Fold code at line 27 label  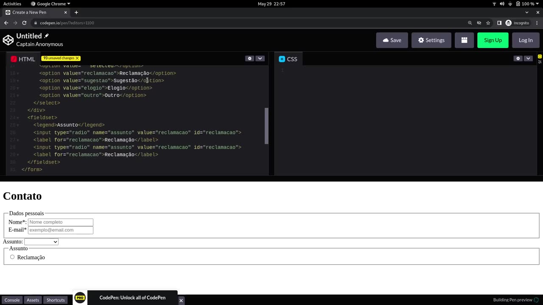pyautogui.click(x=18, y=140)
